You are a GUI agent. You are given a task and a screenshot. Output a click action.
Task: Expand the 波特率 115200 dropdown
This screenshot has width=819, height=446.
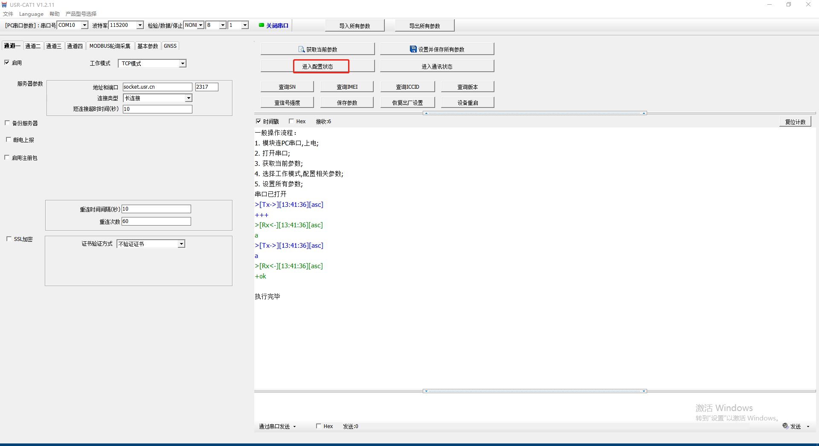coord(139,25)
